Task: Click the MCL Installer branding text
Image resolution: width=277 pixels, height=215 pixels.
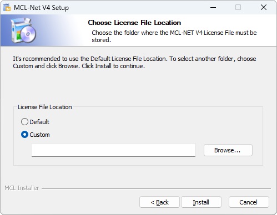Action: 22,188
